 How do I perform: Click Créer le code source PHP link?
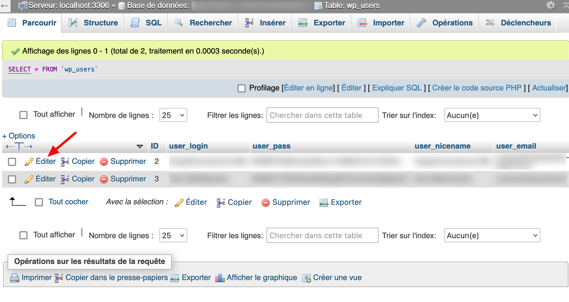coord(477,88)
